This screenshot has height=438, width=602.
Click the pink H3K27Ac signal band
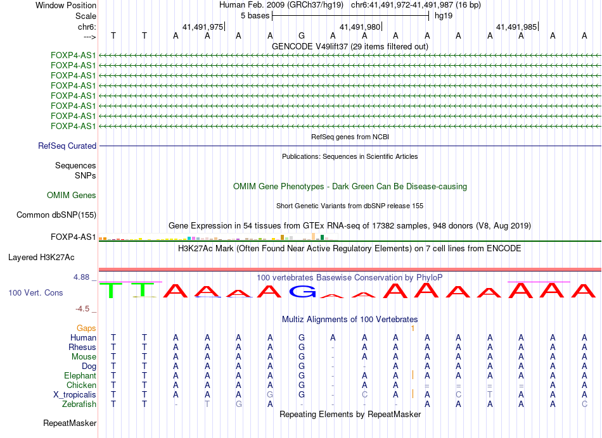click(350, 270)
